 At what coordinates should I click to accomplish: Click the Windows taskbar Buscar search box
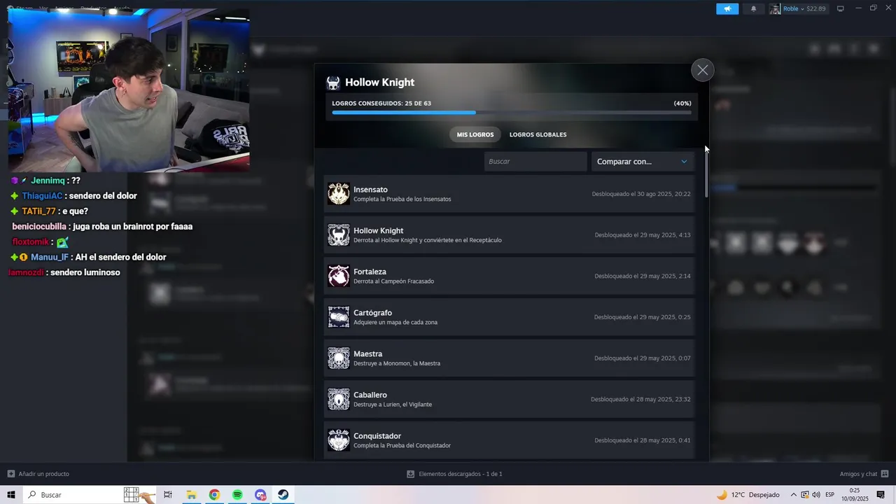(90, 495)
